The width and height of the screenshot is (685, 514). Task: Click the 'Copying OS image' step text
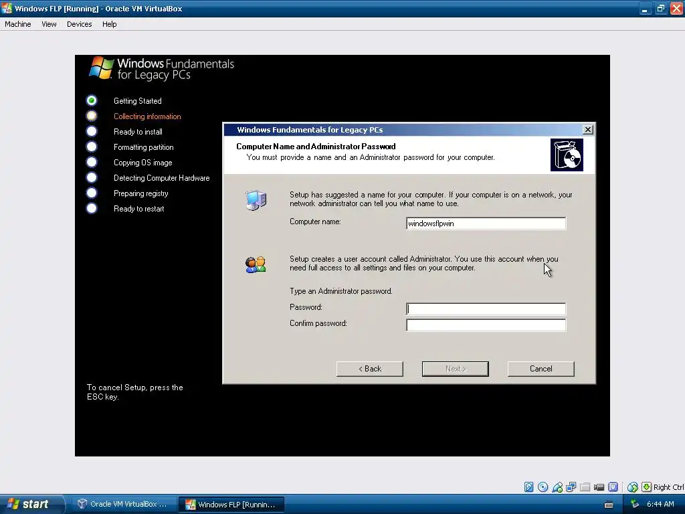pos(143,163)
